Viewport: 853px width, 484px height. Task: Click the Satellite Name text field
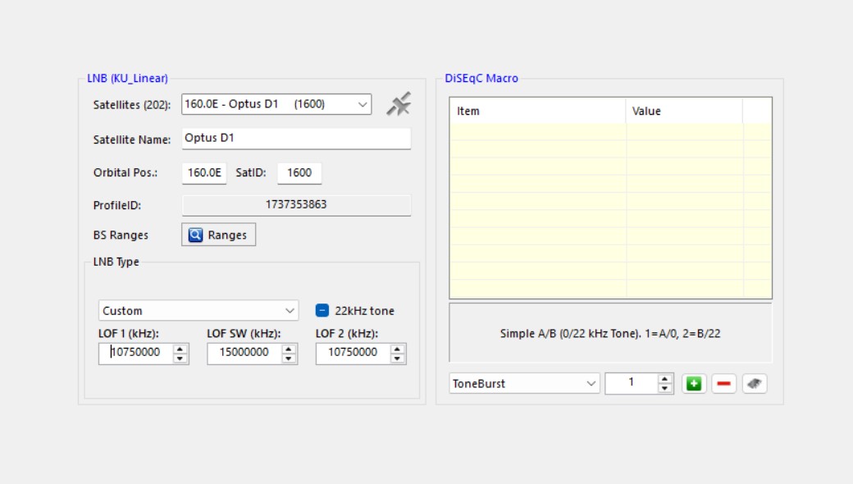click(295, 138)
